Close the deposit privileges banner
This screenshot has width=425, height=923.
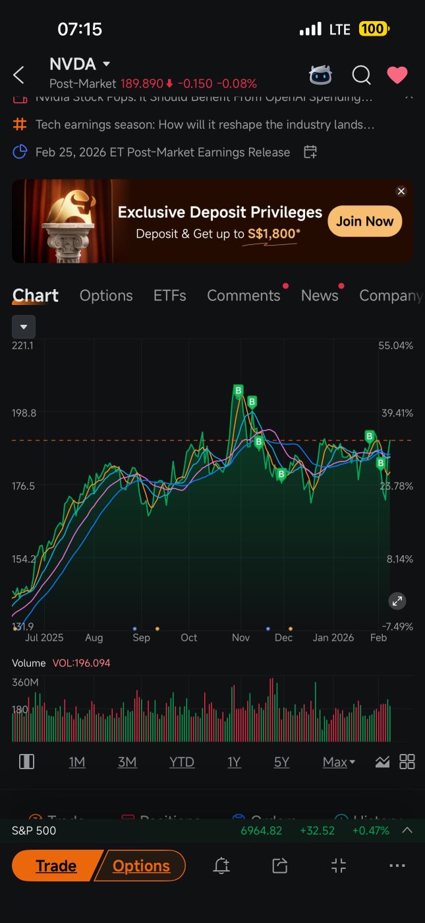pos(401,191)
